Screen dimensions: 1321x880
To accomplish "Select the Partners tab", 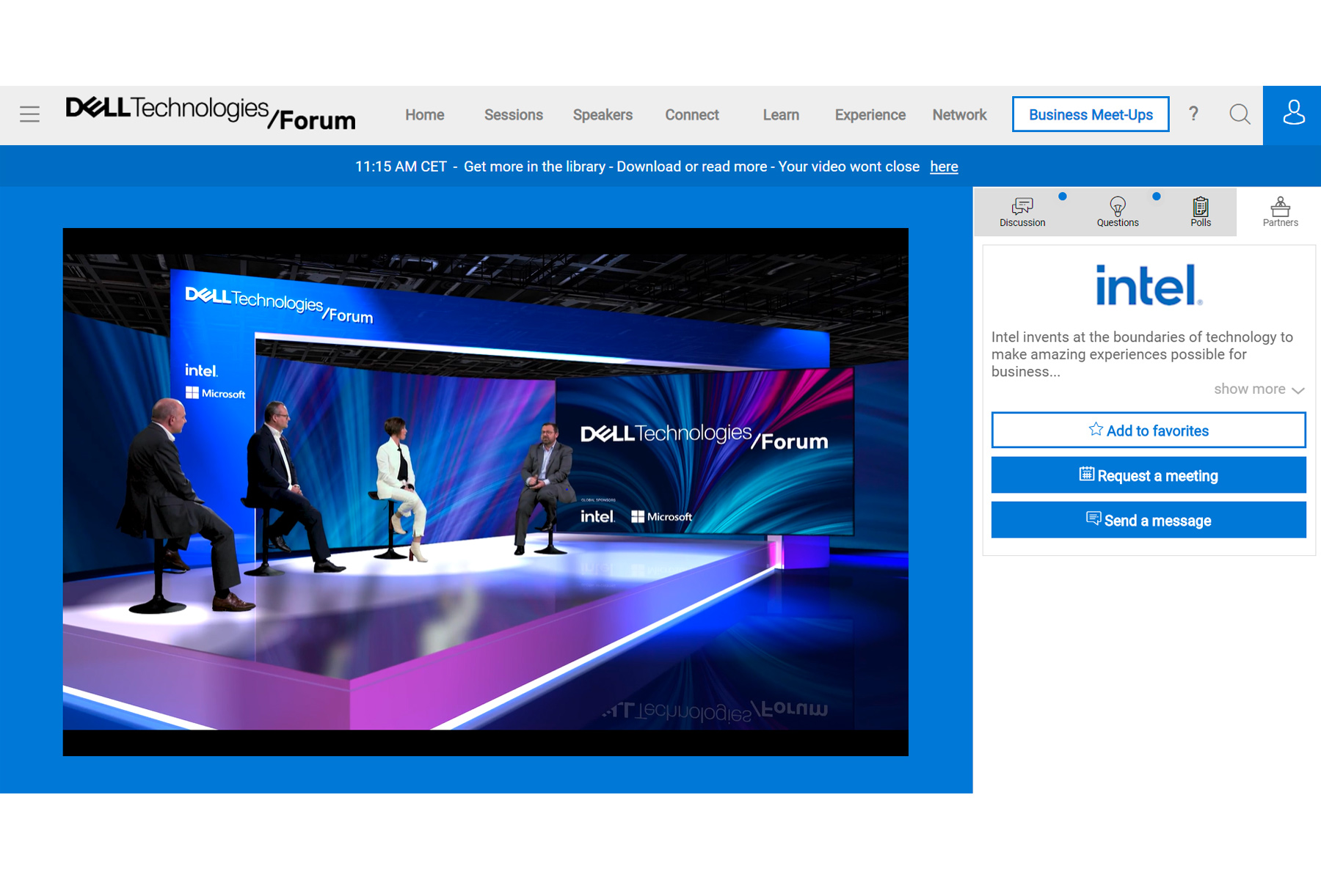I will (1280, 212).
